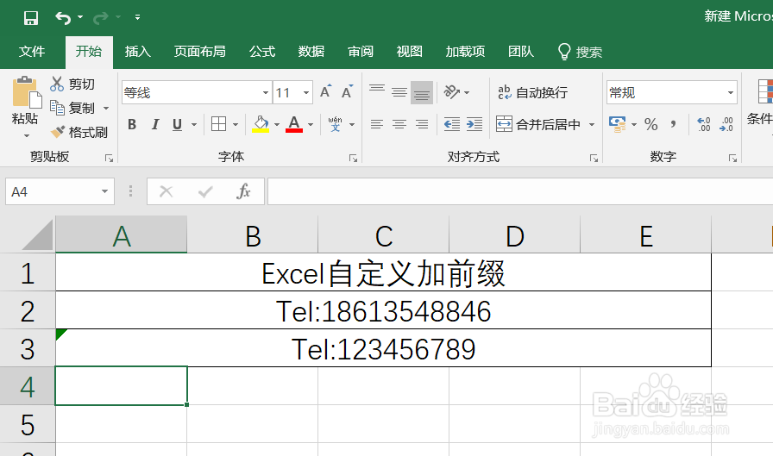Switch to the 视图 ribbon tab
773x456 pixels.
(410, 51)
